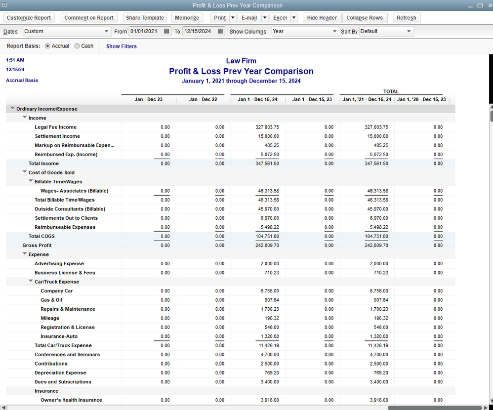Viewport: 493px width, 410px height.
Task: Click the Memorize button
Action: click(x=187, y=18)
